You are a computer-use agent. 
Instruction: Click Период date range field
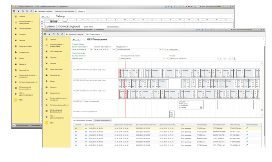[x=192, y=59]
